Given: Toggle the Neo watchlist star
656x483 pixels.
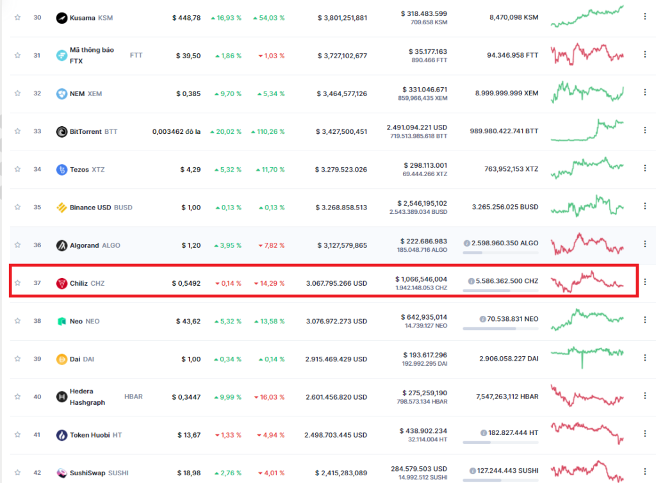Looking at the screenshot, I should (17, 321).
